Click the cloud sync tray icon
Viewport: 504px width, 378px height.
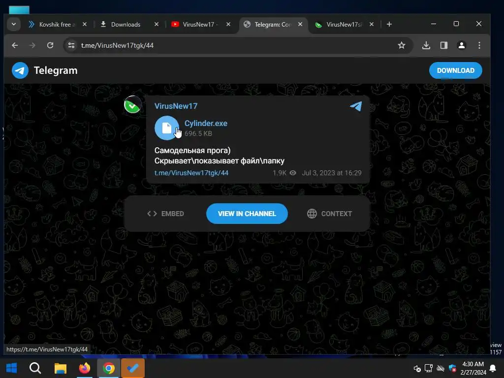coord(441,368)
